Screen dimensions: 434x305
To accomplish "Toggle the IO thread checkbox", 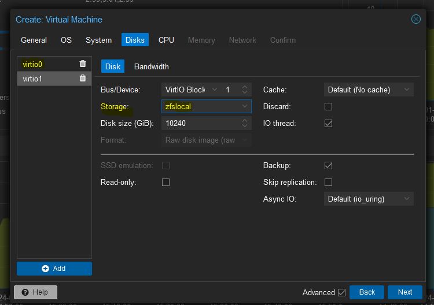I will [328, 123].
